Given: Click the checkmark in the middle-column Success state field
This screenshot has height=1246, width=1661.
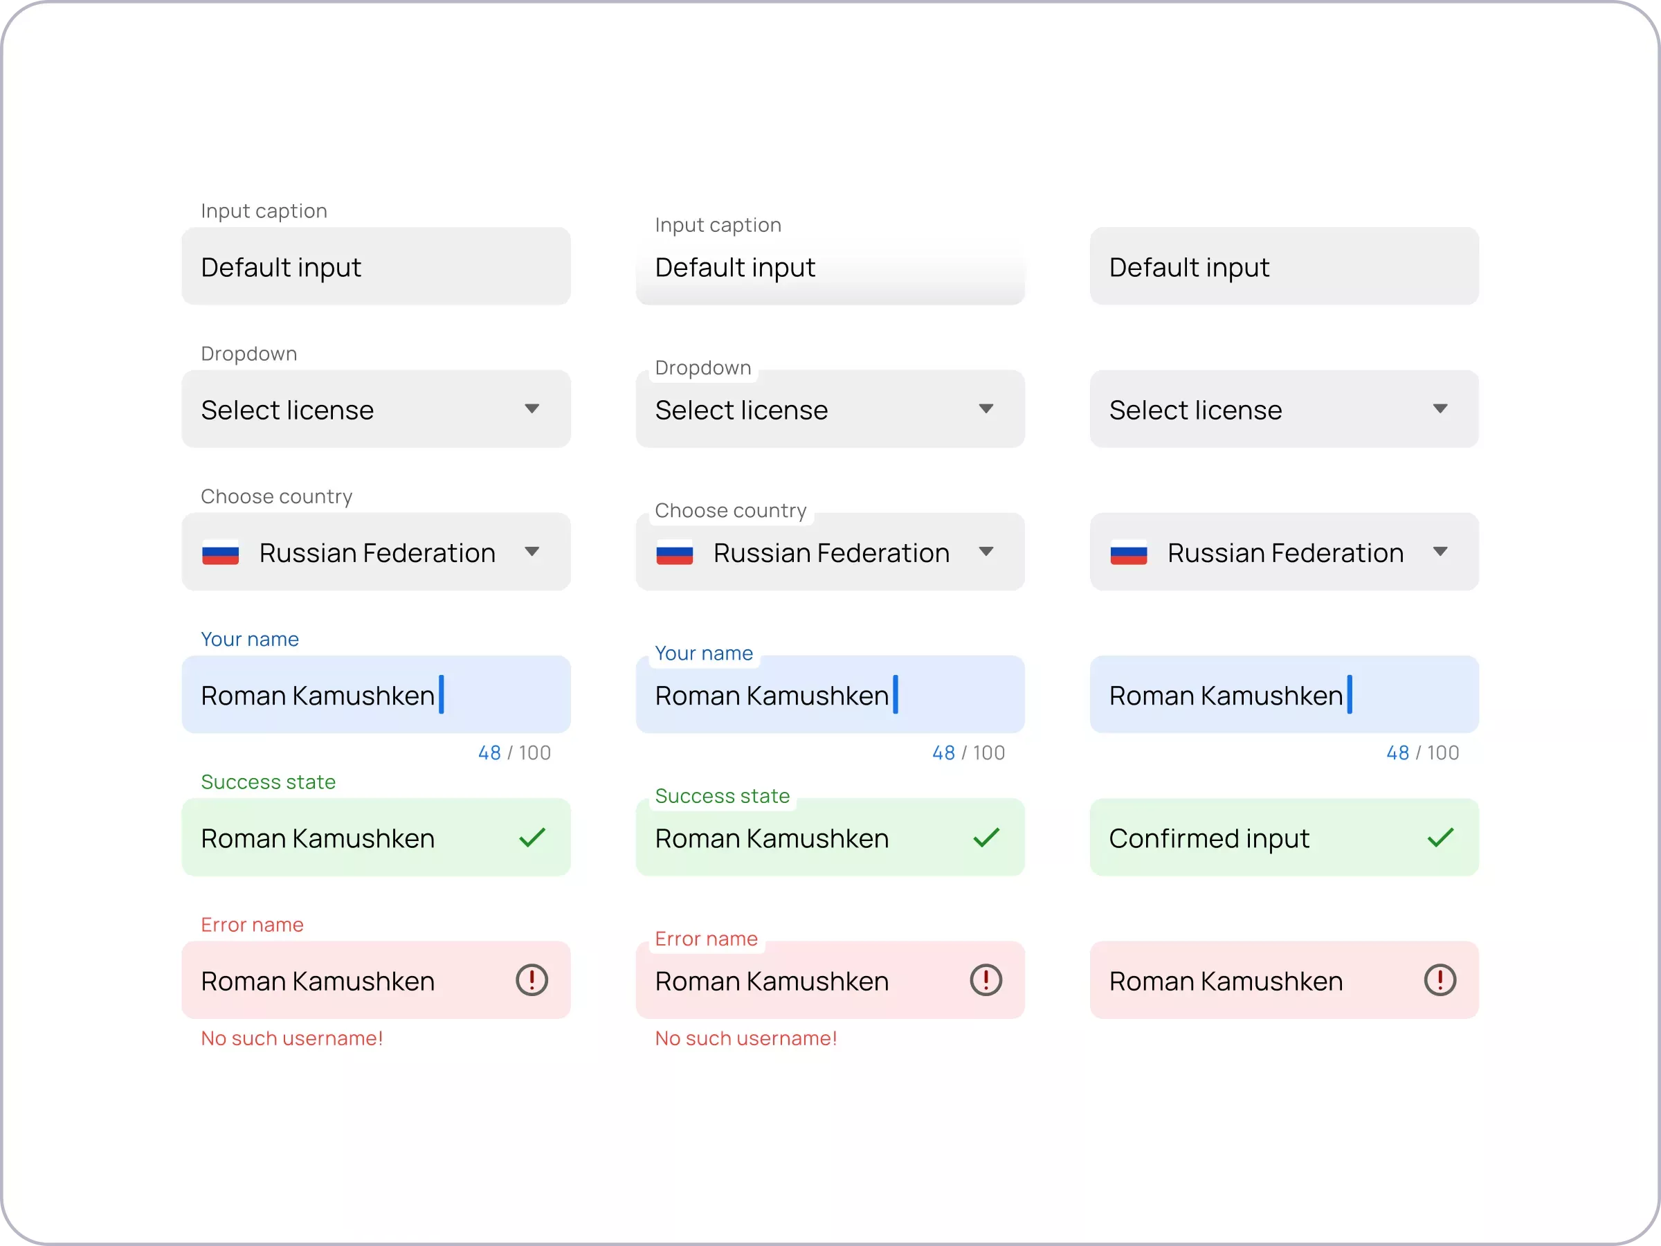Looking at the screenshot, I should click(986, 838).
